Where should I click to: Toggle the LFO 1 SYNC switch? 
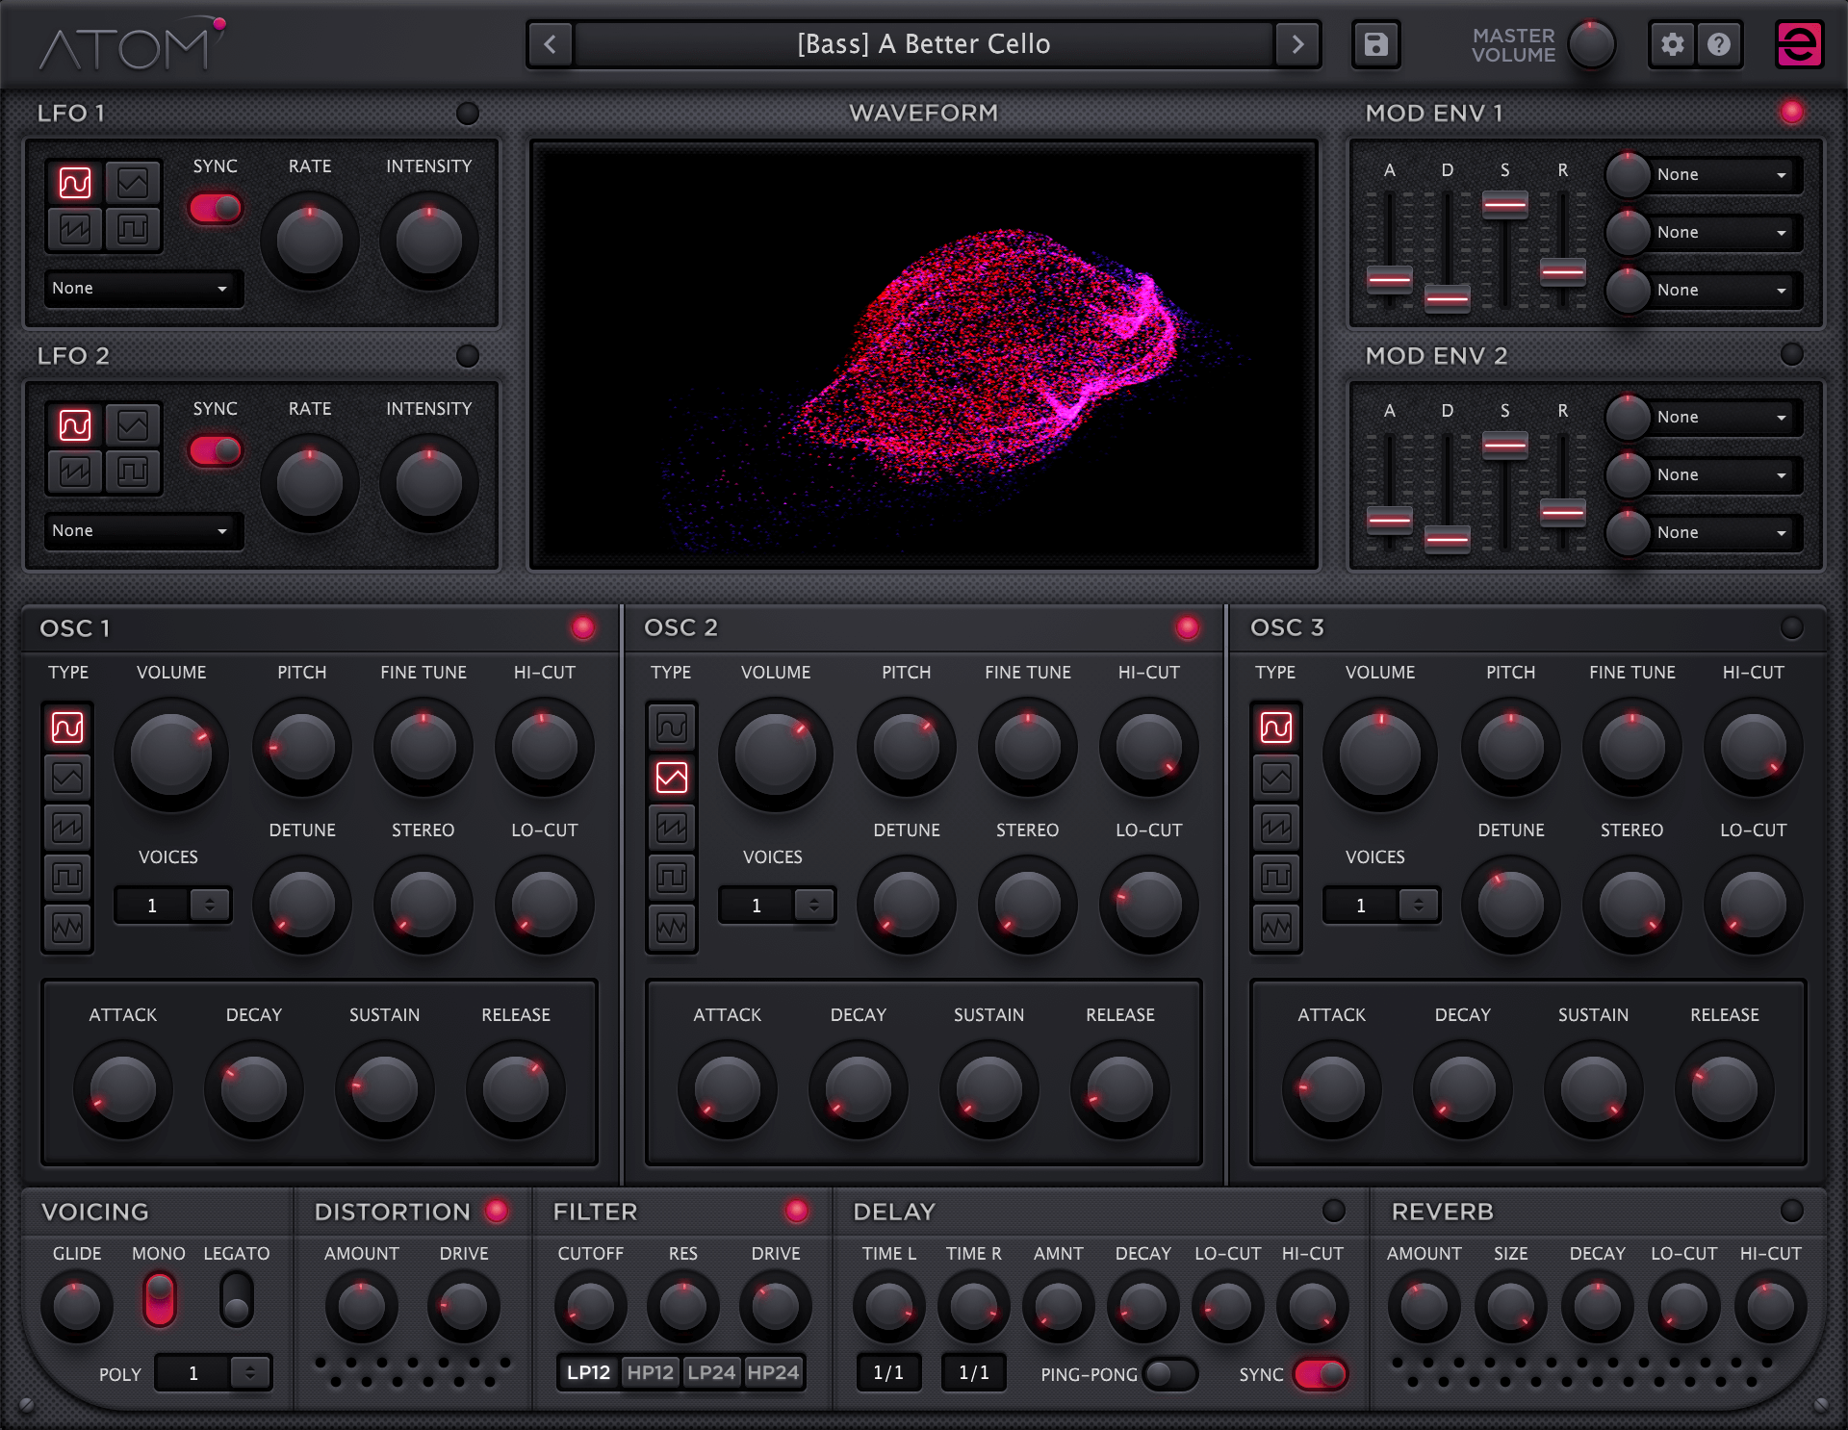(216, 208)
